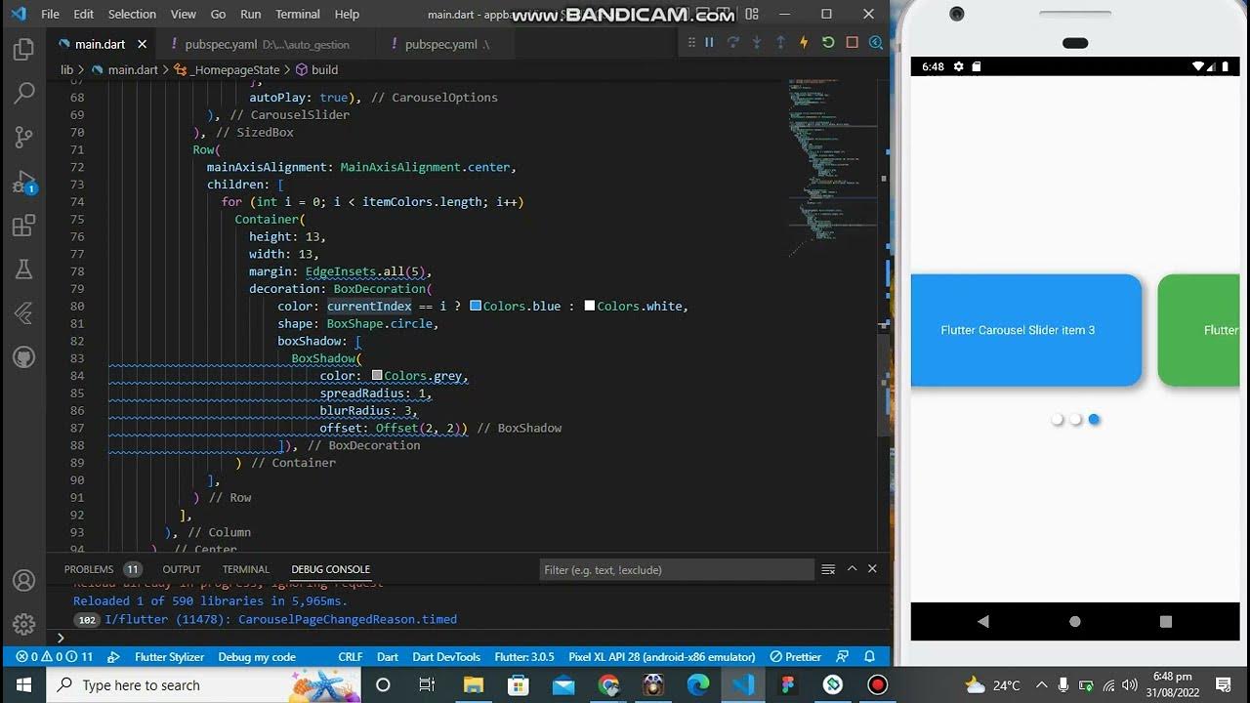1250x703 pixels.
Task: Open Run and Debug view with badge
Action: point(23,183)
